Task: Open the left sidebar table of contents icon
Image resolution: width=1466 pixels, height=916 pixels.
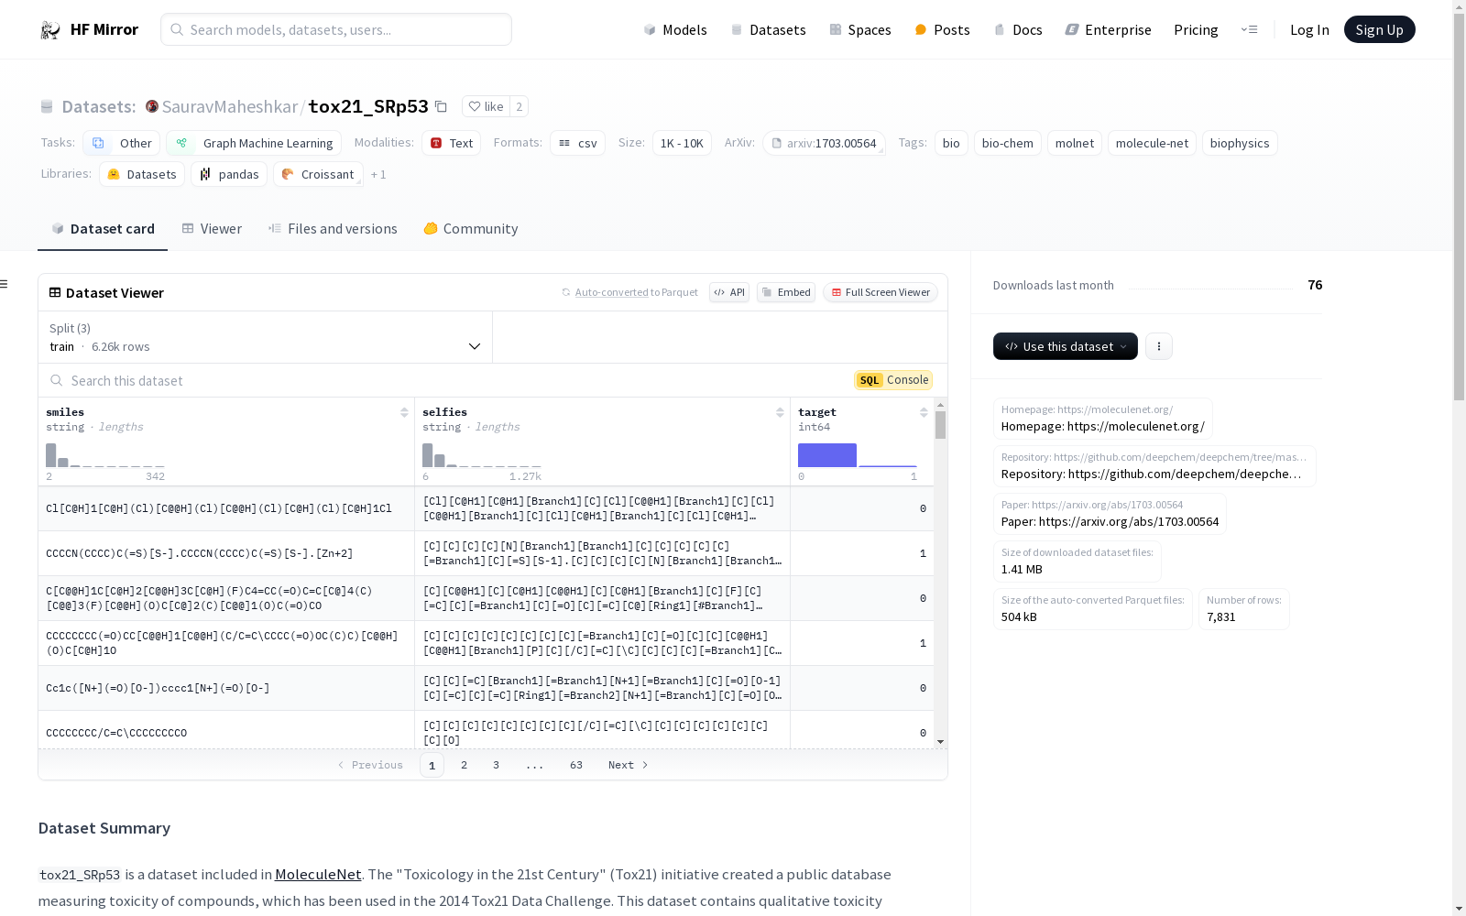Action: point(4,284)
